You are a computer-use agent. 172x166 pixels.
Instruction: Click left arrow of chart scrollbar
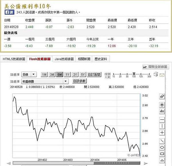click(x=9, y=163)
